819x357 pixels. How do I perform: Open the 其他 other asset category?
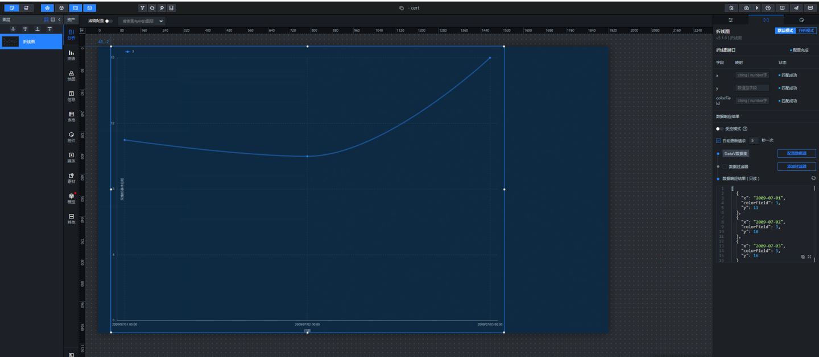click(71, 219)
